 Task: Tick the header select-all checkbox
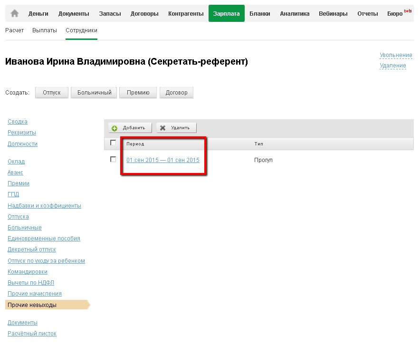[113, 143]
